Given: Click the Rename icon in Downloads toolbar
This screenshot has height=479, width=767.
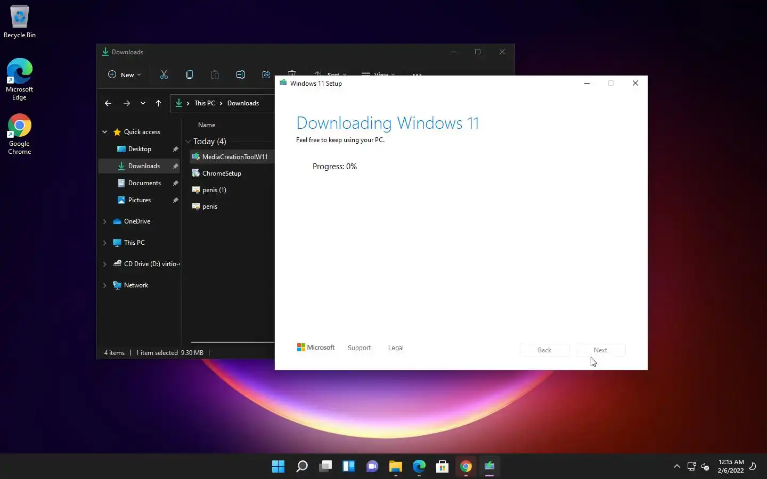Looking at the screenshot, I should pos(240,75).
